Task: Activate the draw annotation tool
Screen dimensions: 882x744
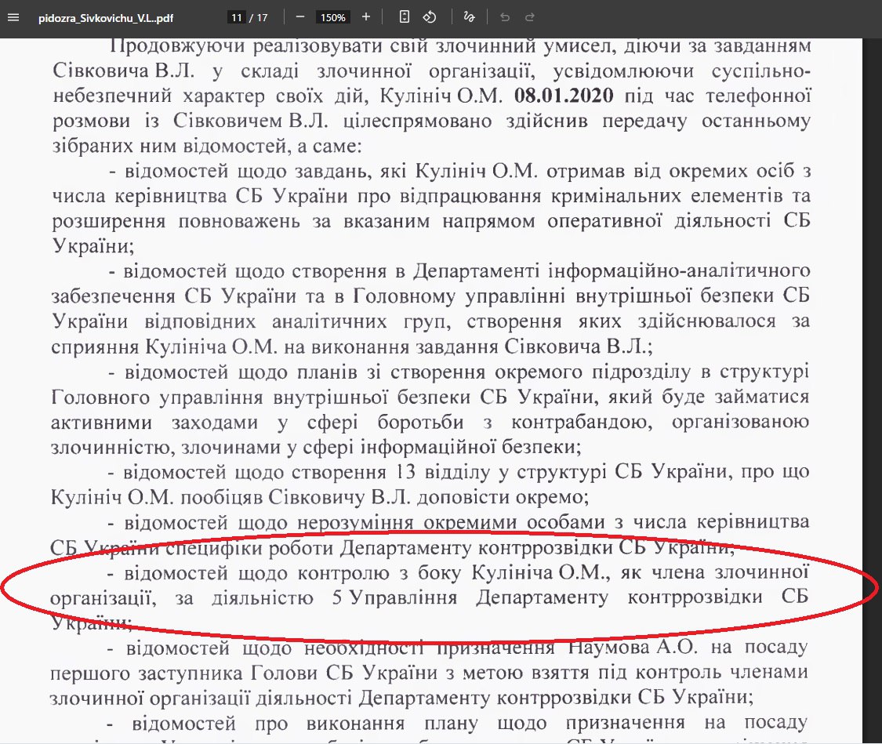Action: click(x=470, y=16)
